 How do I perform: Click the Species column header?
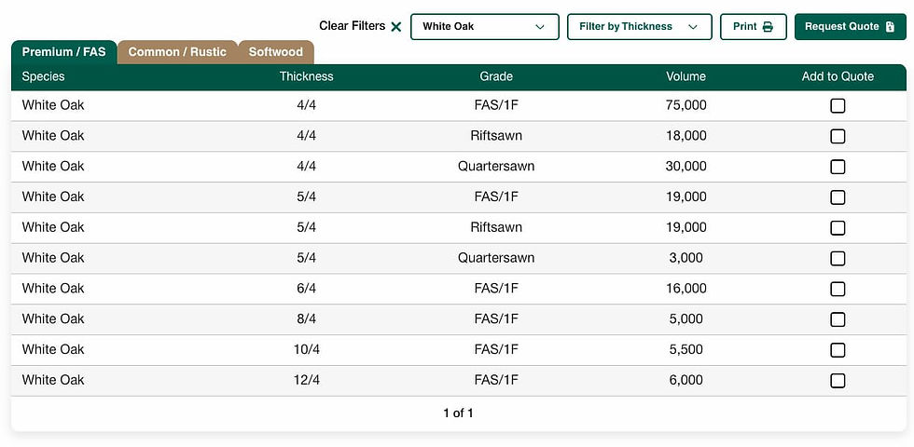43,76
